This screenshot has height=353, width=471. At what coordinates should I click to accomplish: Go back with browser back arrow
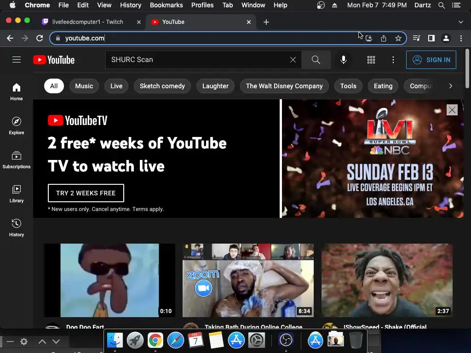10,38
